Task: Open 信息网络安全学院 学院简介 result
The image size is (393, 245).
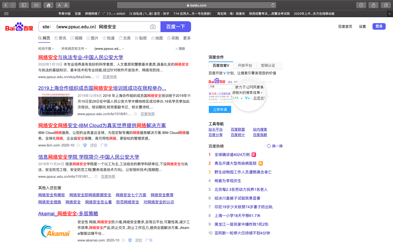Action: [89, 157]
